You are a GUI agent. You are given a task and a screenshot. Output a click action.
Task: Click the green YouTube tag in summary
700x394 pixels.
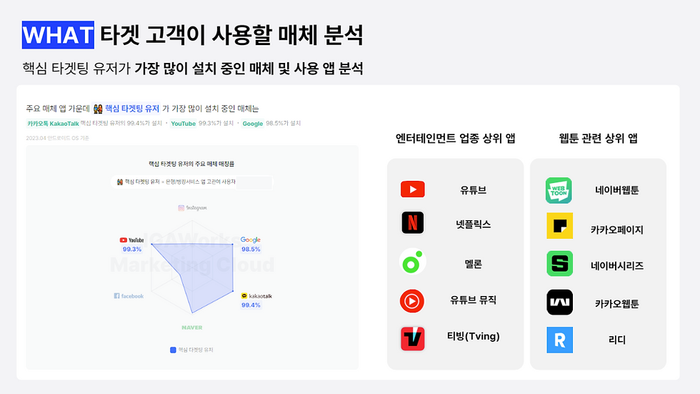pos(184,123)
